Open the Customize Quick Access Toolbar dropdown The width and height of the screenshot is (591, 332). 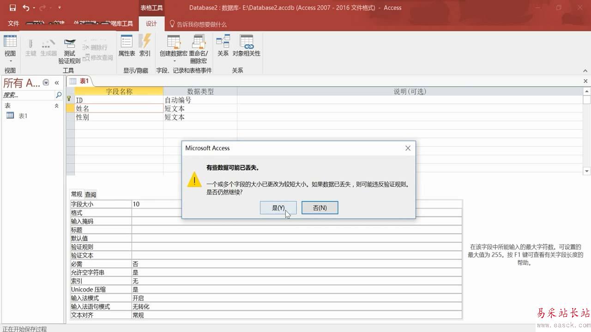[60, 8]
